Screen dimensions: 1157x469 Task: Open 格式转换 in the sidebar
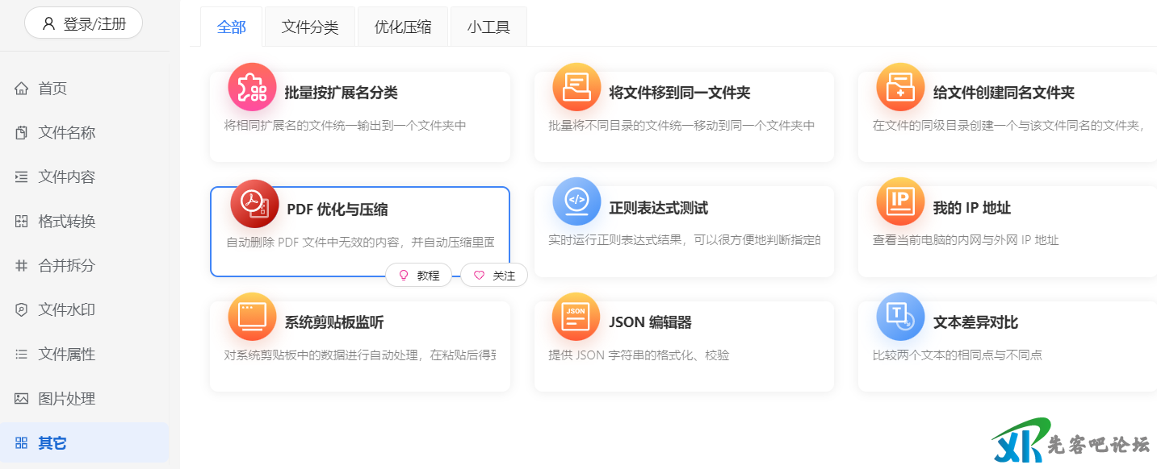tap(66, 222)
